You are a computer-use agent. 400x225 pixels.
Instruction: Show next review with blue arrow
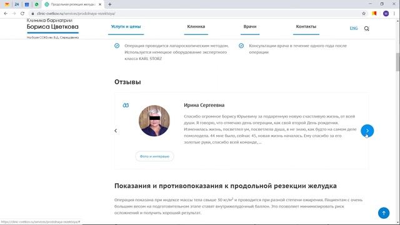point(367,131)
